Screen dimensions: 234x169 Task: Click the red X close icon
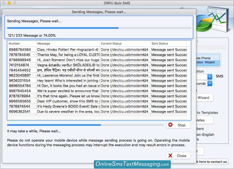[x=170, y=155]
